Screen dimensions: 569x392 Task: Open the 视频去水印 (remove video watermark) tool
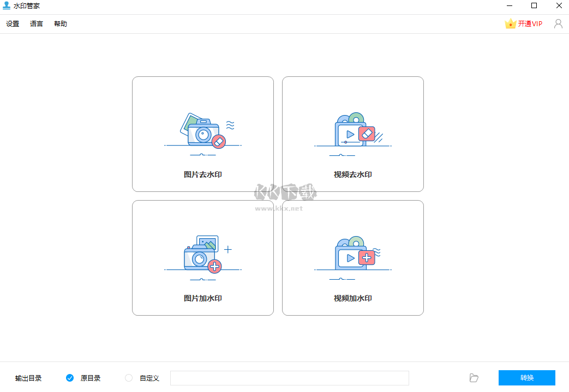pyautogui.click(x=352, y=134)
